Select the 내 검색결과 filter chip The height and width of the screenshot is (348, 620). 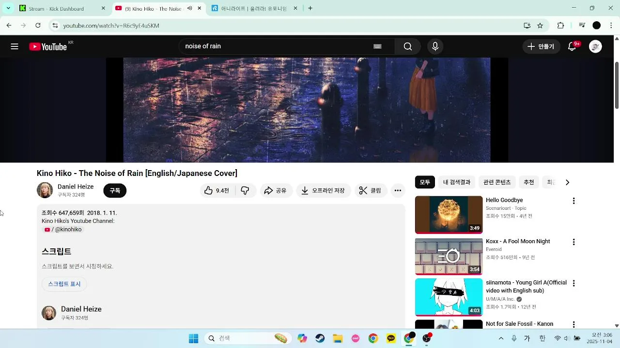457,182
